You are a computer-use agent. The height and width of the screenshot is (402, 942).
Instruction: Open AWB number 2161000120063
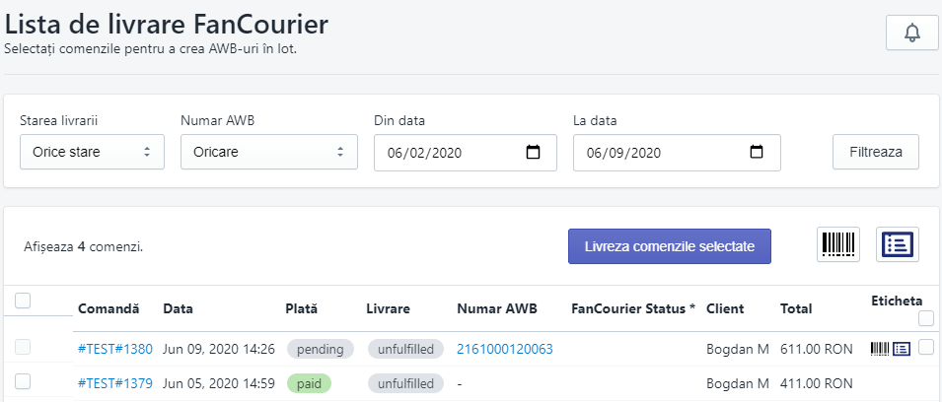click(505, 349)
